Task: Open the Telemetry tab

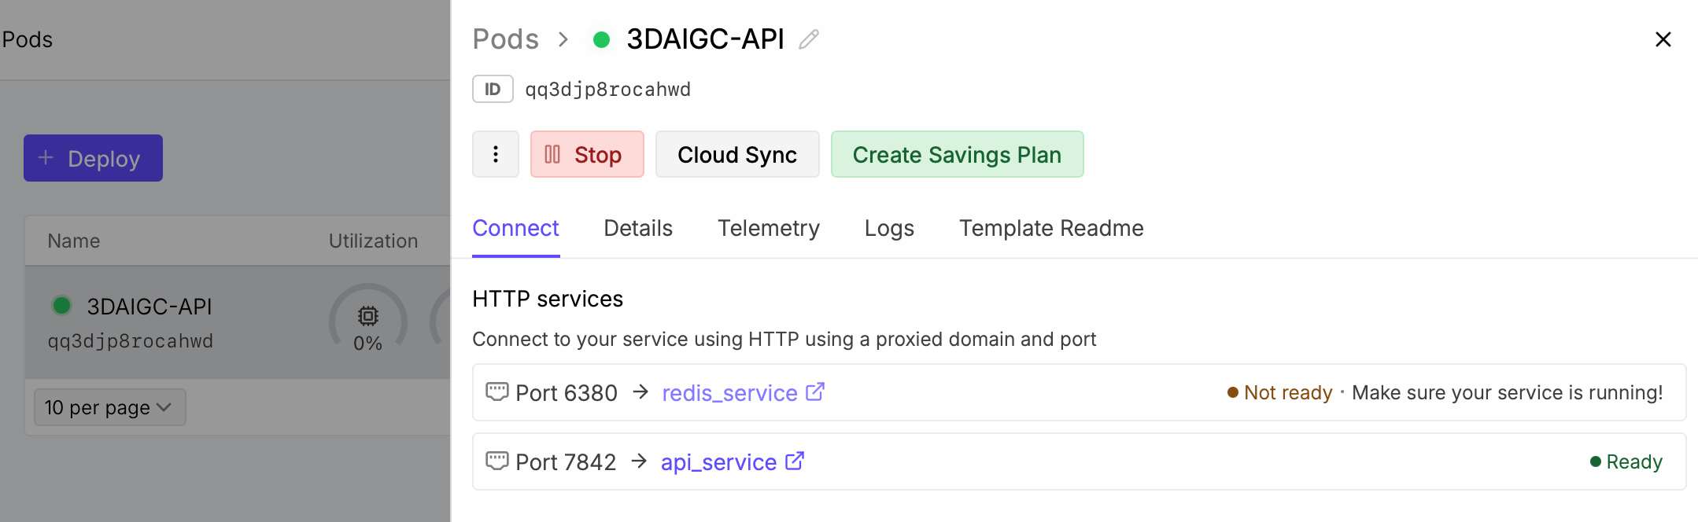Action: 769,228
